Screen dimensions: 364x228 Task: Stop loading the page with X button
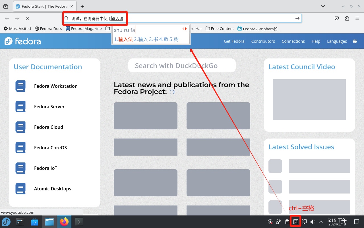[27, 18]
